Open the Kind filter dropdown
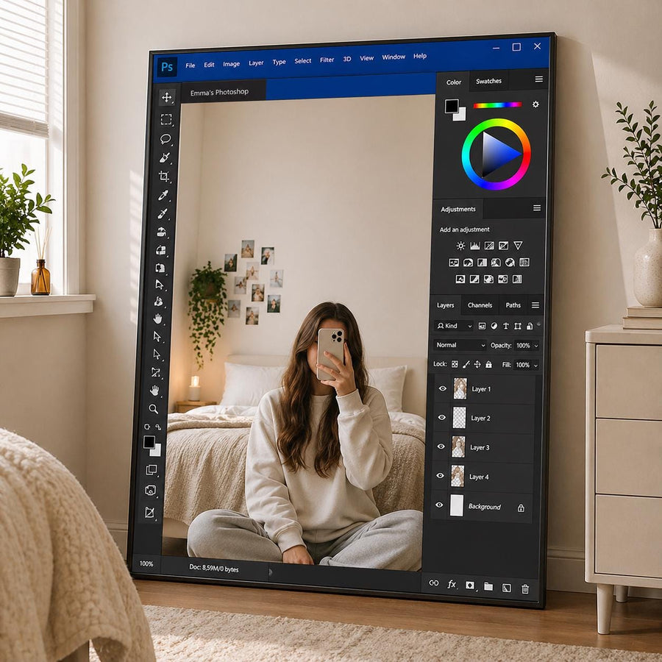This screenshot has height=662, width=662. tap(453, 326)
